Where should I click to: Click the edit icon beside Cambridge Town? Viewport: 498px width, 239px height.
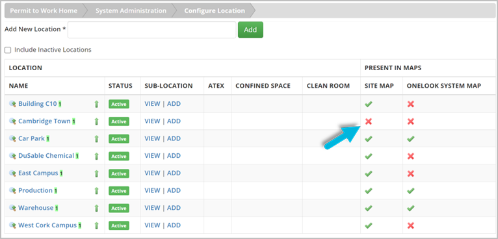pyautogui.click(x=12, y=121)
